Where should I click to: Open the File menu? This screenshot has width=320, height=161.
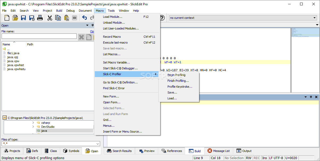[4, 11]
